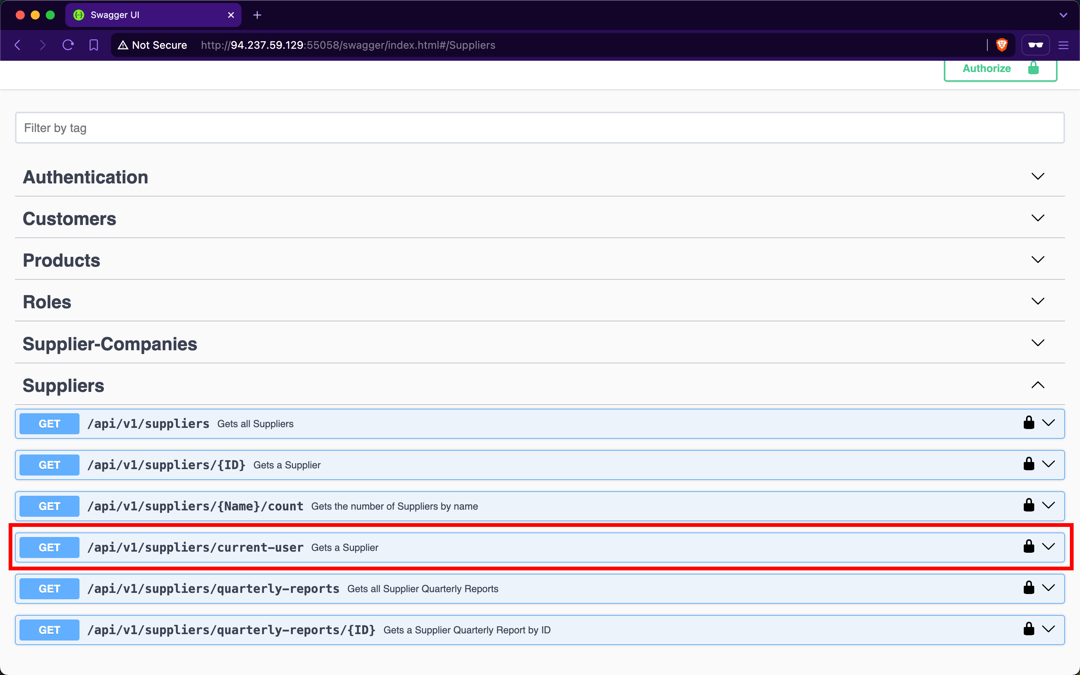
Task: Click GET badge for suppliers/current-user
Action: [49, 547]
